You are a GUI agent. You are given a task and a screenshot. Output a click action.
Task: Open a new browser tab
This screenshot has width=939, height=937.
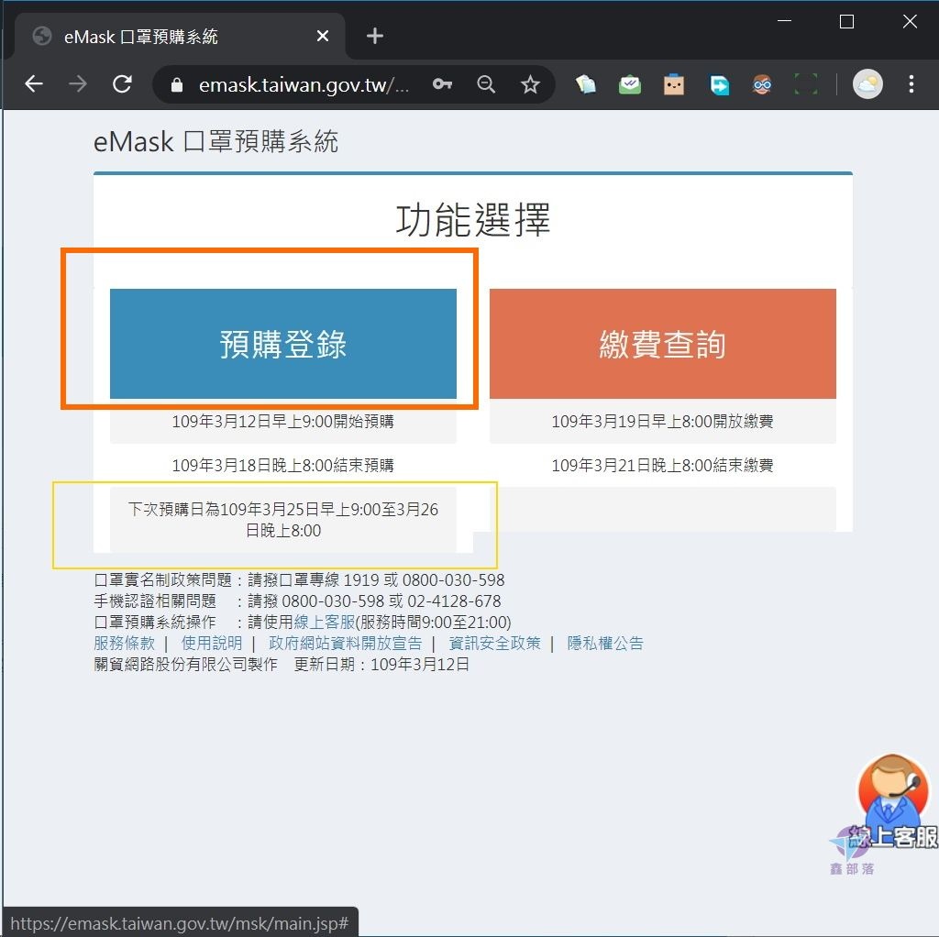pyautogui.click(x=375, y=36)
